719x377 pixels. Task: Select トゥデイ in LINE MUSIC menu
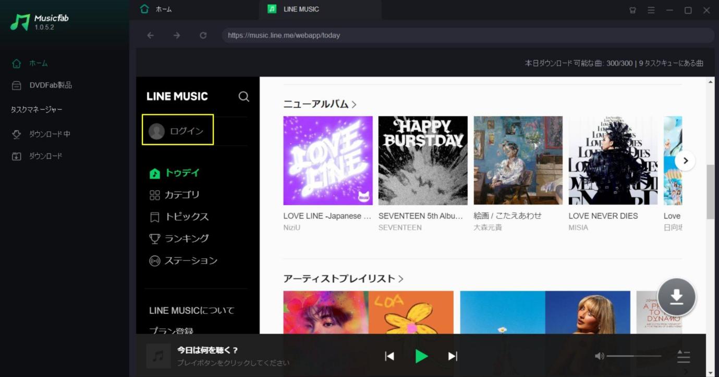[x=175, y=173]
